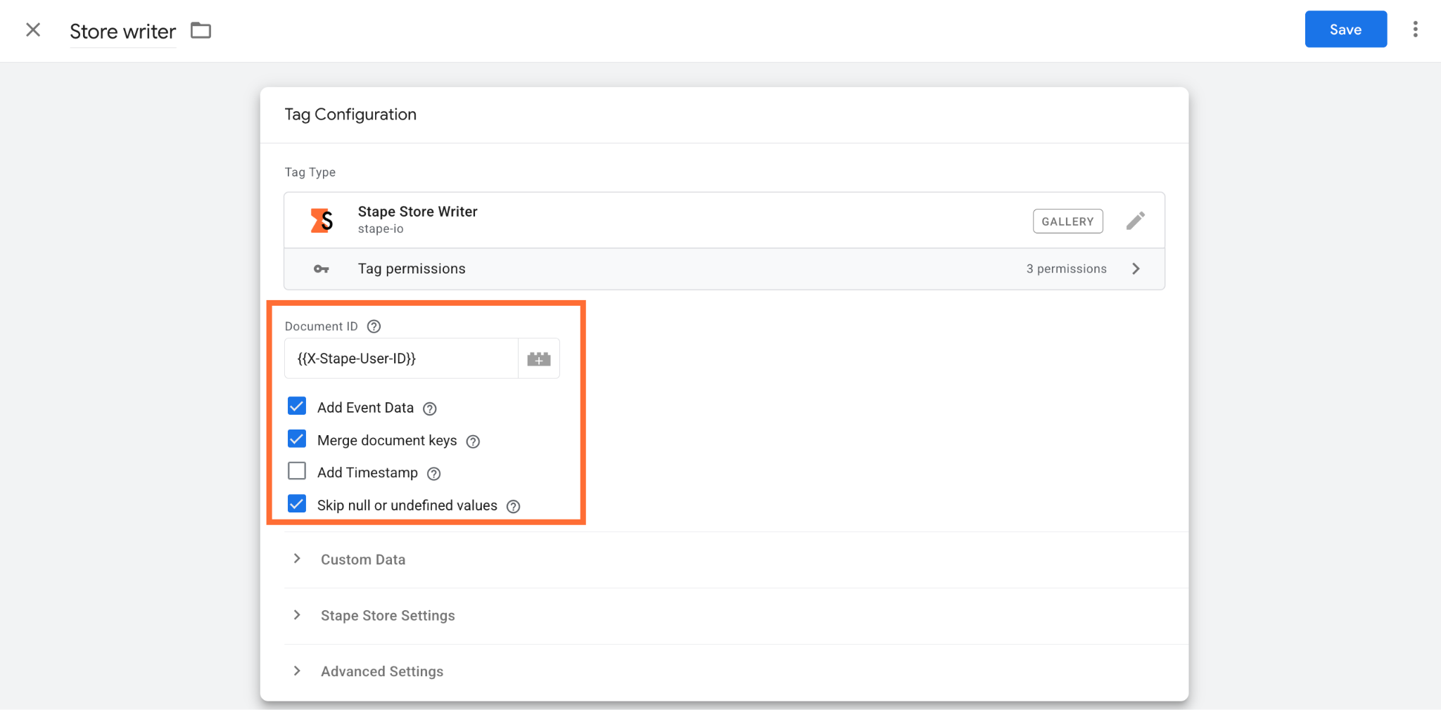Click the Stape Store Writer logo
This screenshot has width=1441, height=710.
tap(322, 220)
